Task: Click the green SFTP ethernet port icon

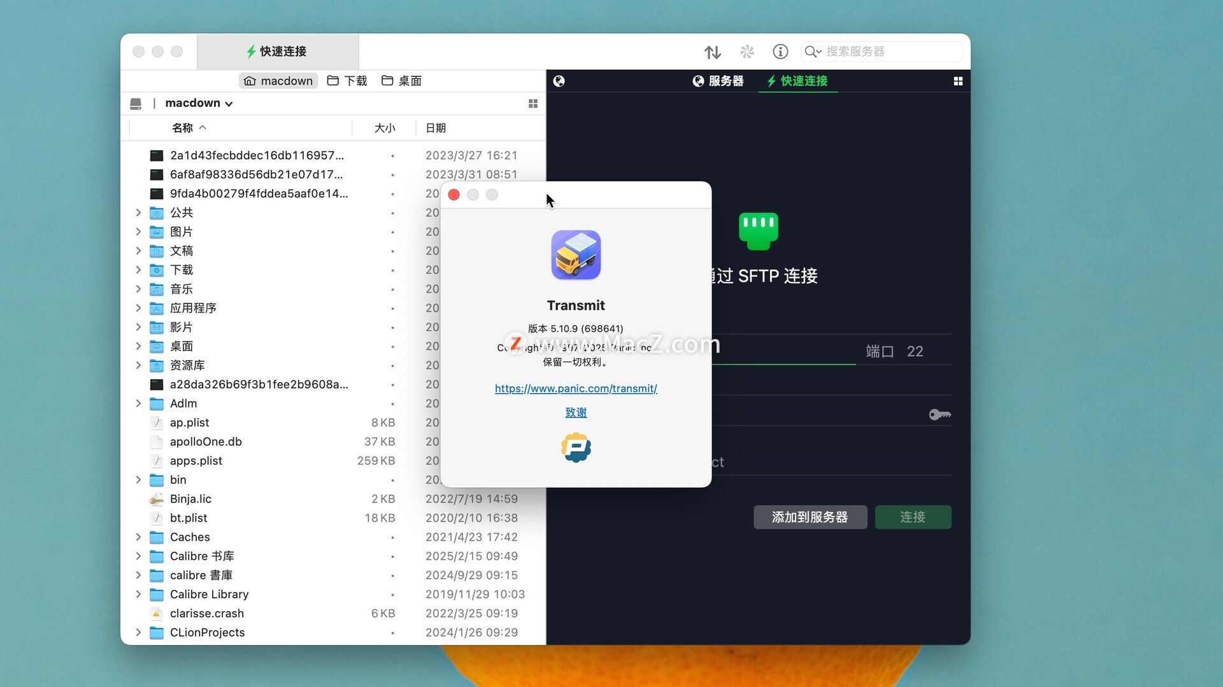Action: tap(759, 231)
